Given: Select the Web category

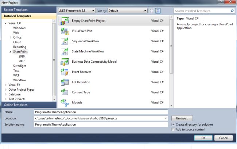Looking at the screenshot, I should [16, 33].
